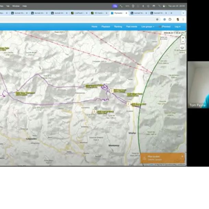Open the Playback page
Image resolution: width=209 pixels, height=209 pixels.
point(106,26)
